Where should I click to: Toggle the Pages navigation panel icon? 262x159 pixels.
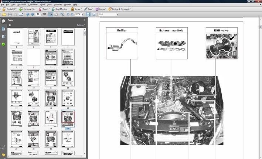(x=3, y=21)
